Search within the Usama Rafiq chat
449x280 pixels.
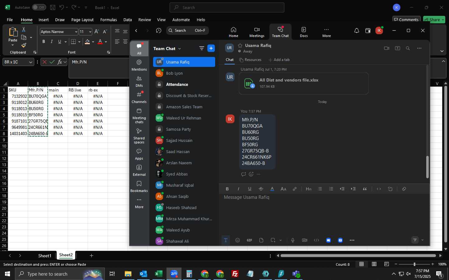(408, 48)
